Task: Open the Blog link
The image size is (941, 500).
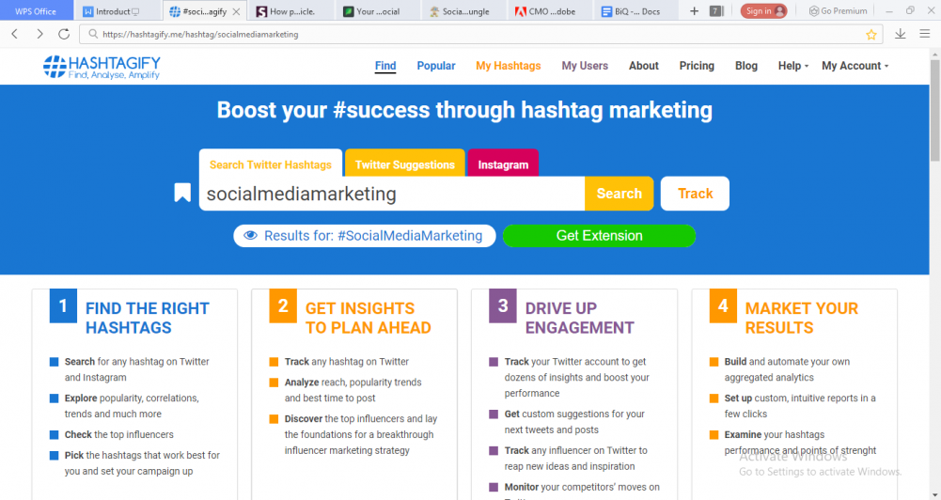Action: coord(746,66)
